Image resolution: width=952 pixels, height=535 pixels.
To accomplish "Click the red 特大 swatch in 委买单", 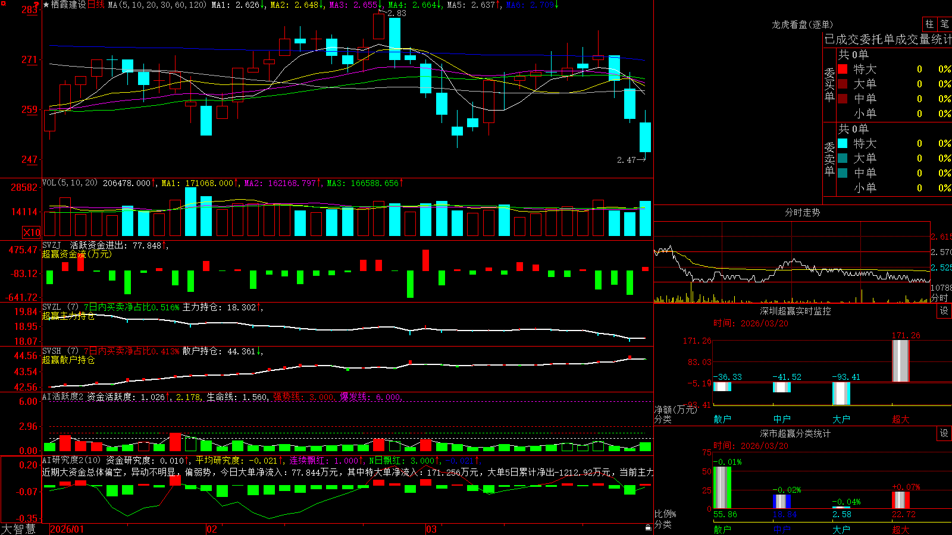I will (843, 69).
